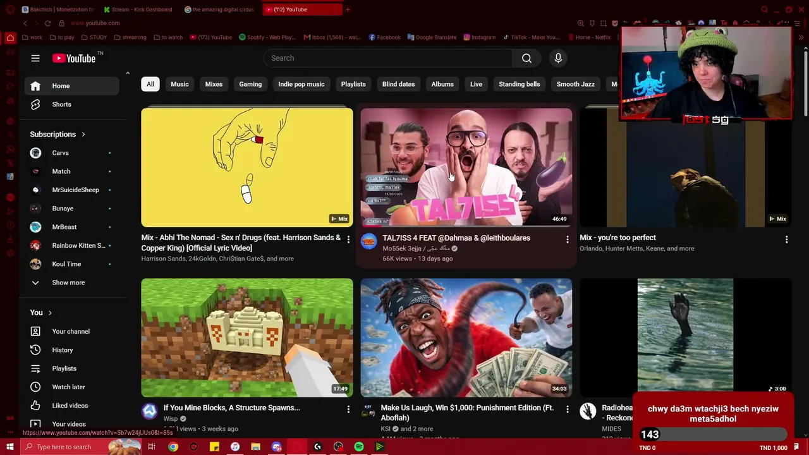Click the YouTube search input field

[388, 58]
